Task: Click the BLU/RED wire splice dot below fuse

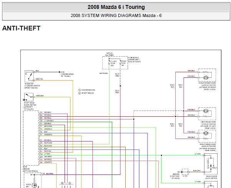Action: coord(120,86)
